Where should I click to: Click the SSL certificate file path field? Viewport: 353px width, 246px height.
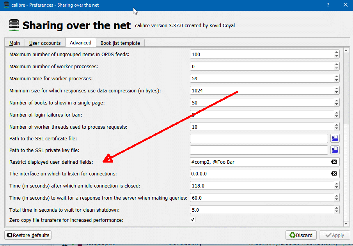(x=259, y=138)
